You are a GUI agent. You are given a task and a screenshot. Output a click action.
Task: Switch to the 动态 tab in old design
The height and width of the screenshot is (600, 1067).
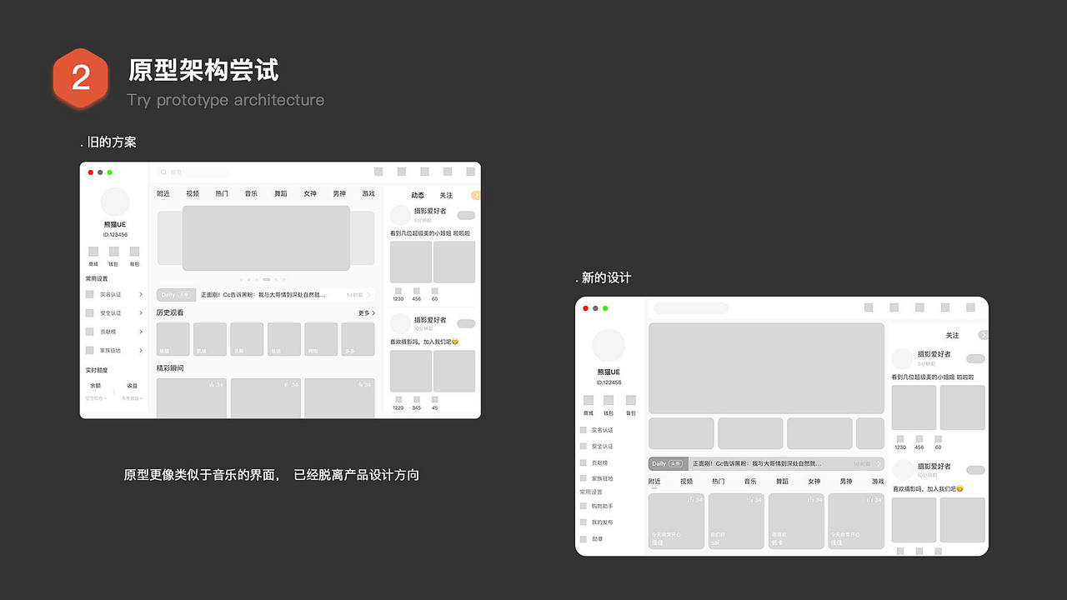coord(418,195)
